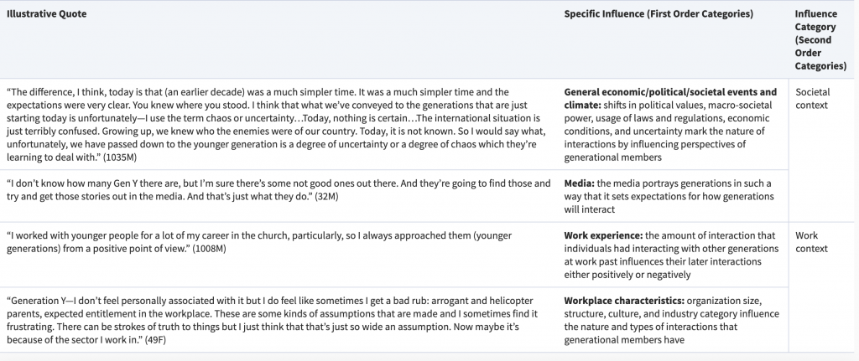Screen dimensions: 859x361
Task: Click the bold 'Work experience:' label
Action: (604, 235)
